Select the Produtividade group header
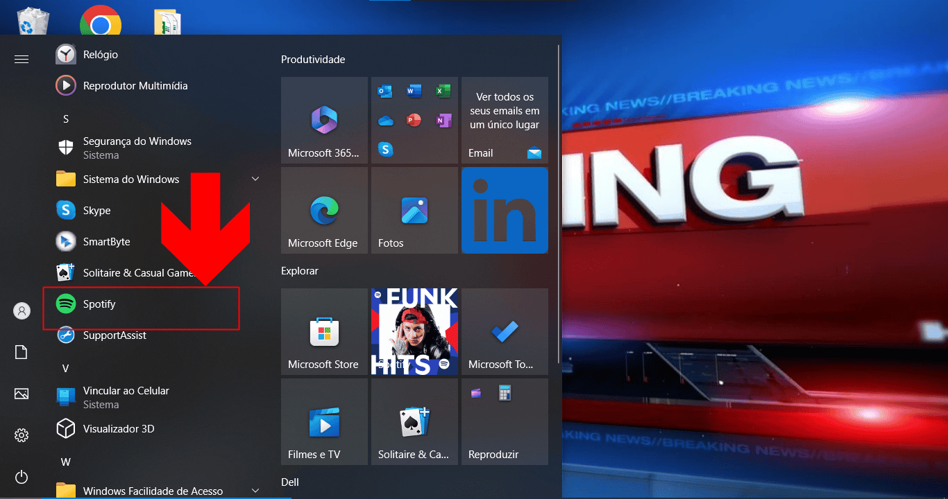948x499 pixels. (313, 60)
